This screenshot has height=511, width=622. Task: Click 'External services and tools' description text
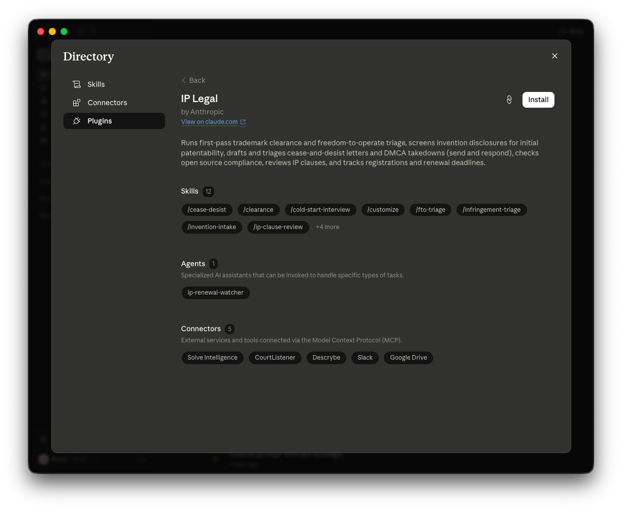pos(291,340)
